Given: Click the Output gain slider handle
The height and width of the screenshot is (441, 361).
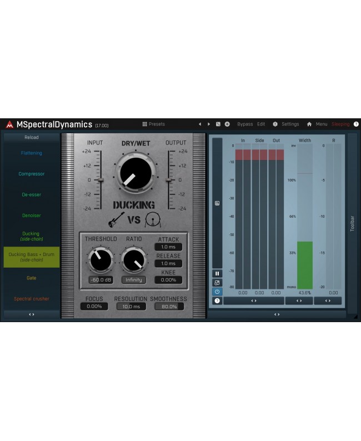Looking at the screenshot, I should click(169, 180).
